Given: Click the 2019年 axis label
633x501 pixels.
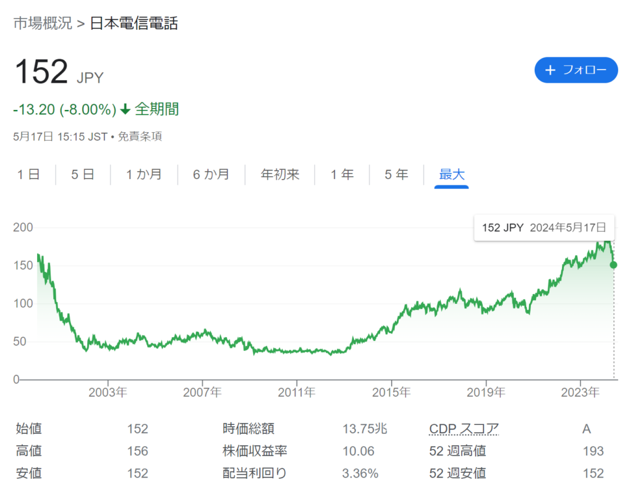Looking at the screenshot, I should pos(486,392).
